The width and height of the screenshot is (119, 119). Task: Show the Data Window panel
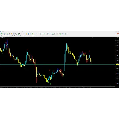(10, 34)
